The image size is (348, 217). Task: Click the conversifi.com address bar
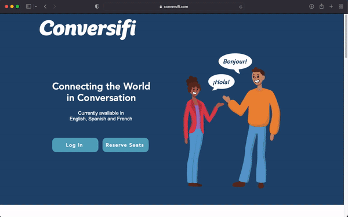174,6
